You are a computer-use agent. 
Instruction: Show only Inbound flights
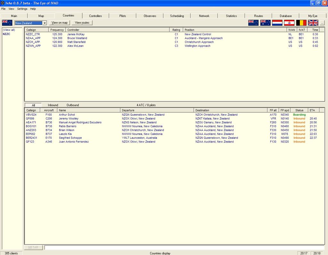[53, 105]
